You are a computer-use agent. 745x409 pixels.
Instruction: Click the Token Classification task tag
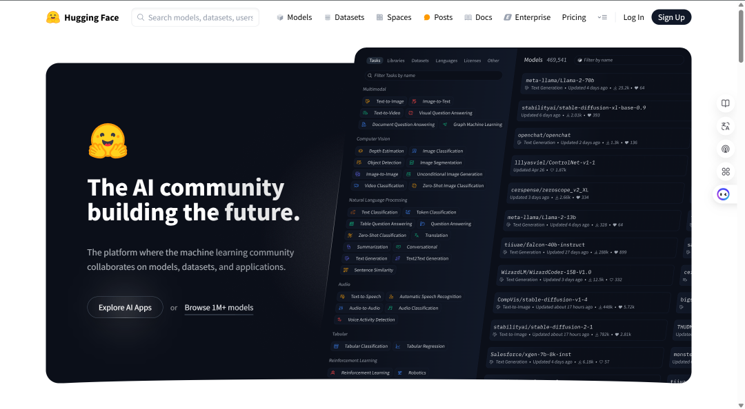[430, 212]
